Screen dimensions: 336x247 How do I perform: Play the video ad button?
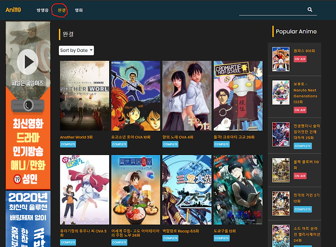(x=28, y=62)
